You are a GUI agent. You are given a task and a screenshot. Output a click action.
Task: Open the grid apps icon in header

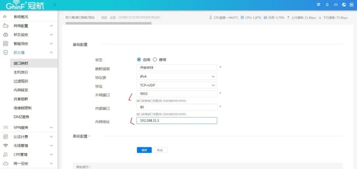point(319,5)
